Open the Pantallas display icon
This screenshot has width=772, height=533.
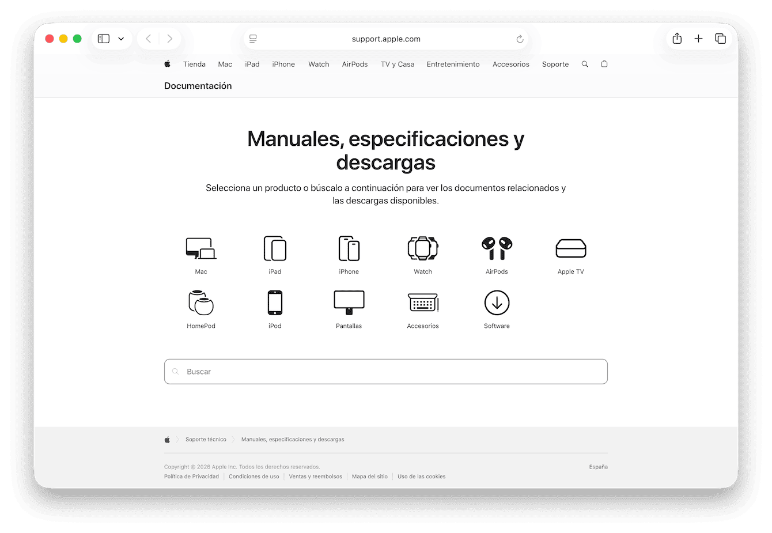349,303
